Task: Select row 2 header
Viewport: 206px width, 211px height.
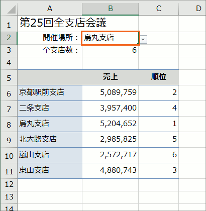Action: click(9, 38)
